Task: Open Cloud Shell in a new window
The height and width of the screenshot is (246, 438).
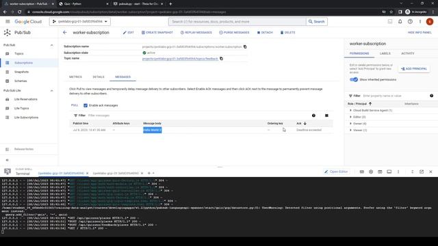Action: point(422,172)
